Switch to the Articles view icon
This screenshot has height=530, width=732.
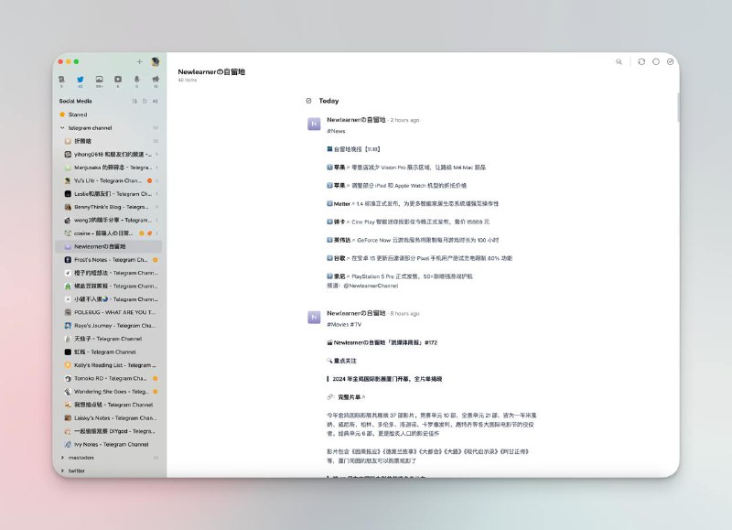tap(61, 80)
